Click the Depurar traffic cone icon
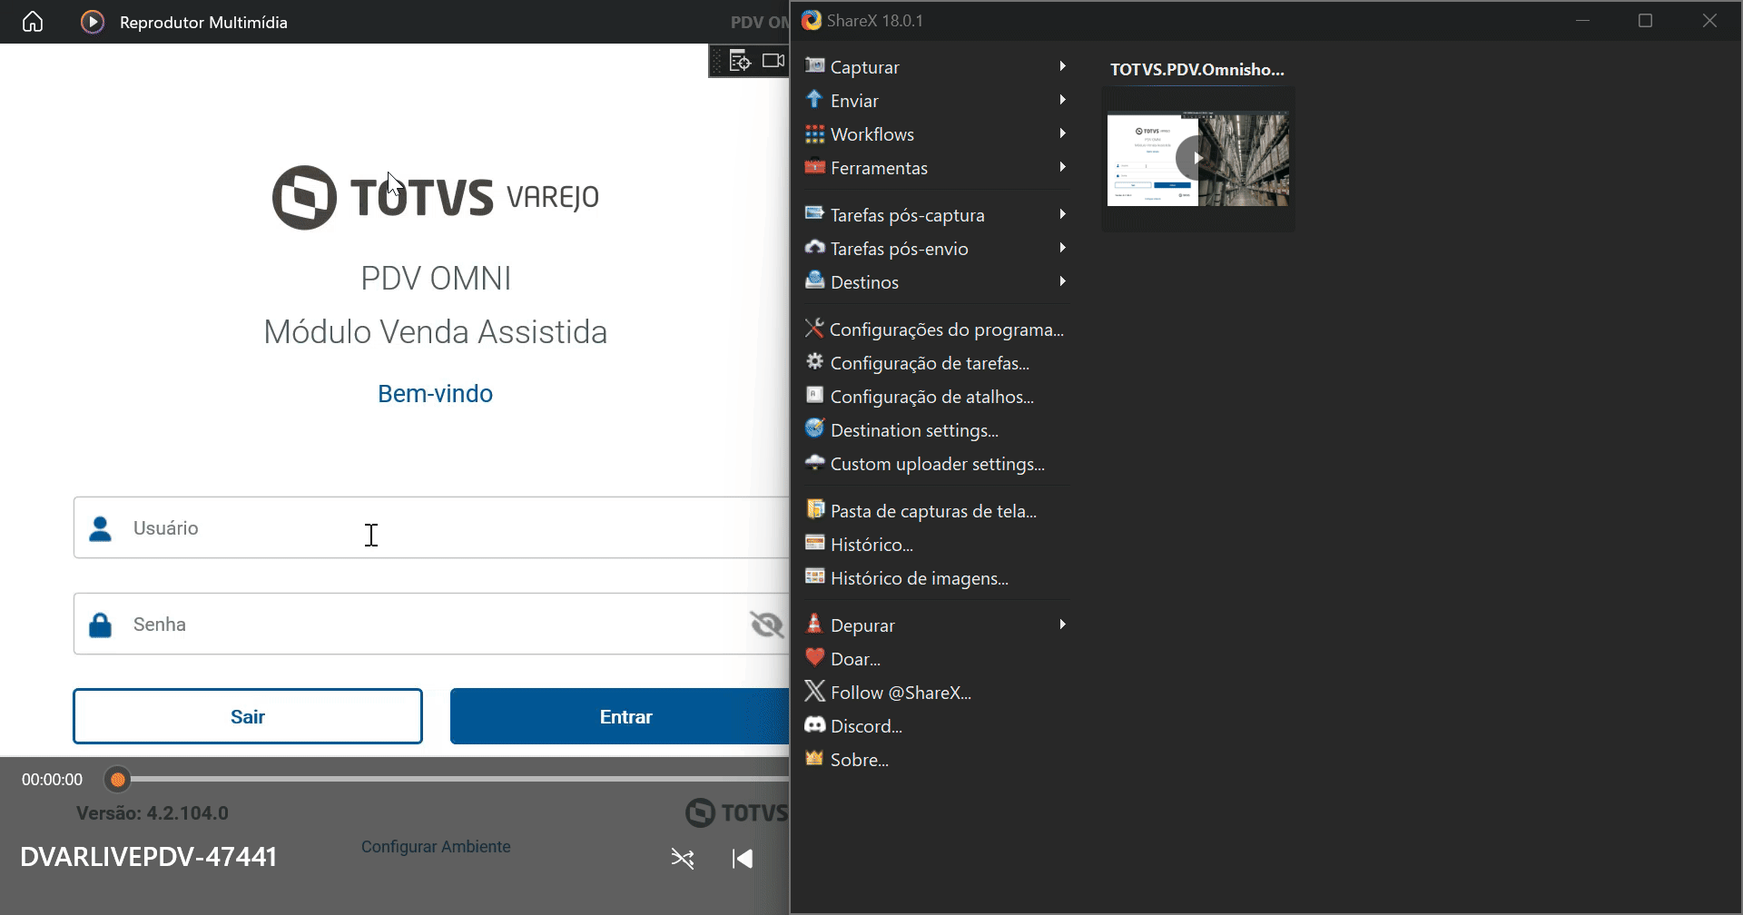Image resolution: width=1743 pixels, height=915 pixels. tap(815, 625)
